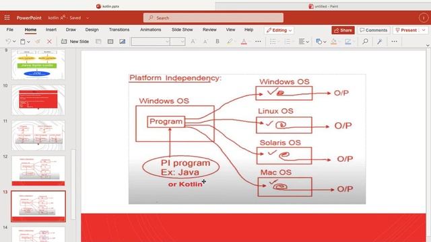The width and height of the screenshot is (431, 242).
Task: Open the Editing mode dropdown
Action: pos(279,30)
